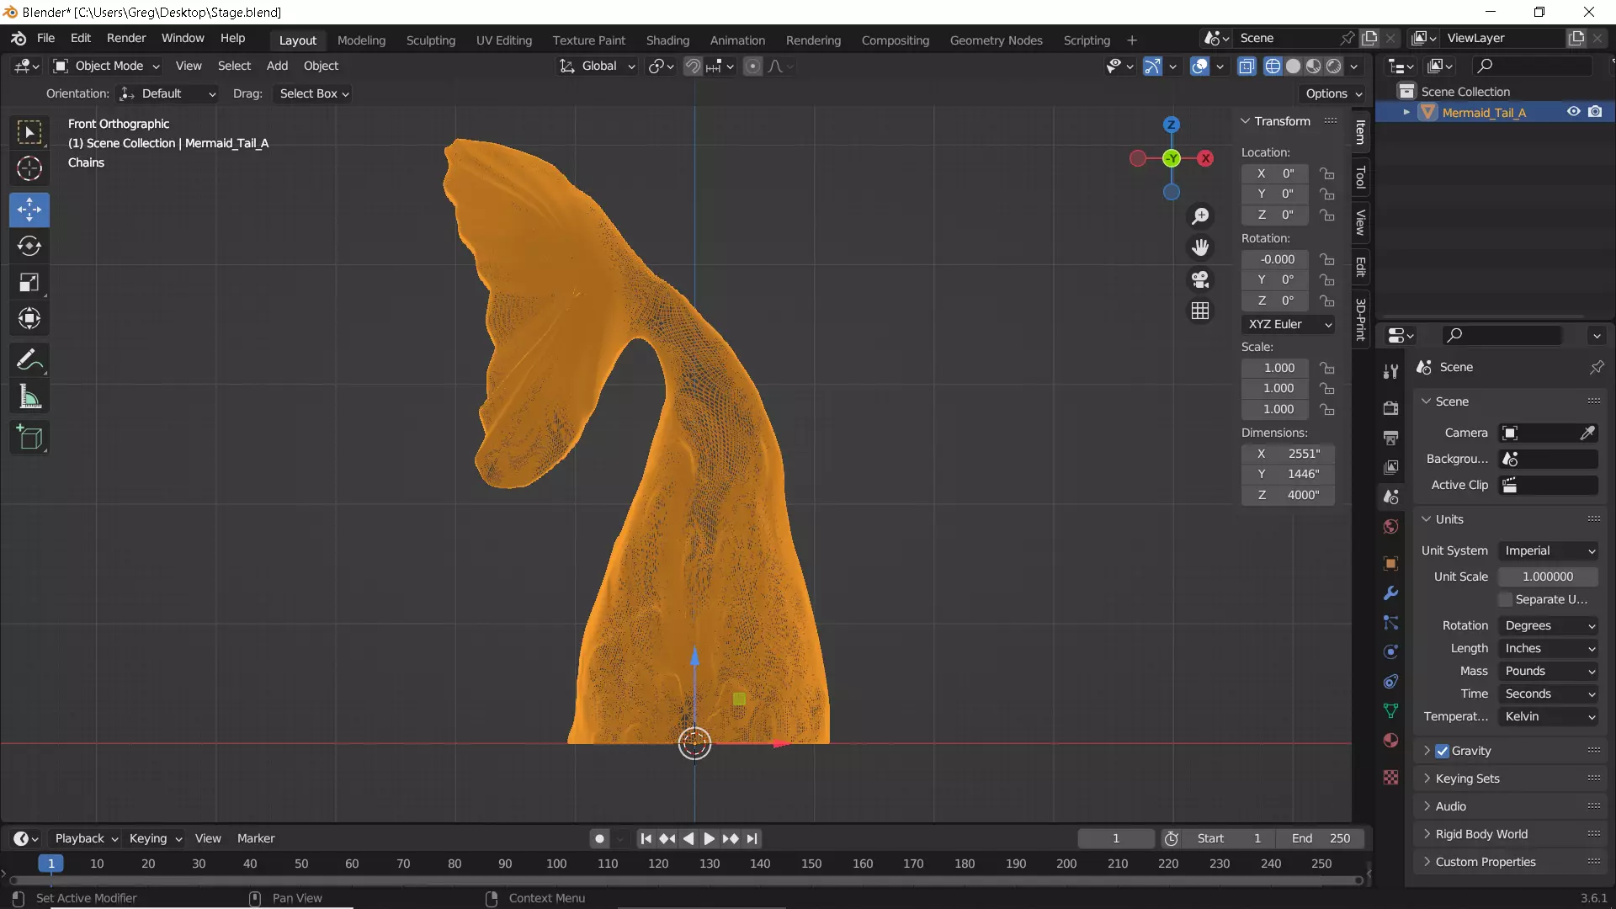Image resolution: width=1616 pixels, height=909 pixels.
Task: Open the Render menu
Action: click(x=126, y=38)
